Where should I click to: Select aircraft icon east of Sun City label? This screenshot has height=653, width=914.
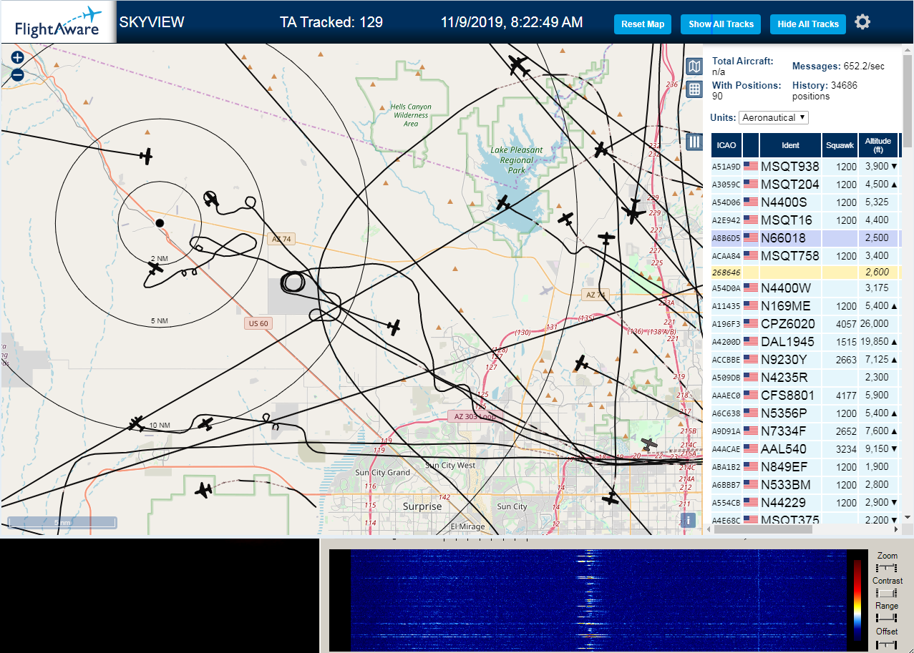coord(611,499)
